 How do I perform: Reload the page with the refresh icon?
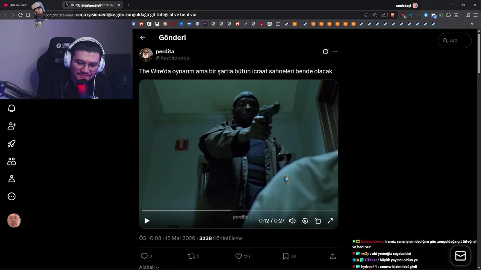[x=20, y=15]
